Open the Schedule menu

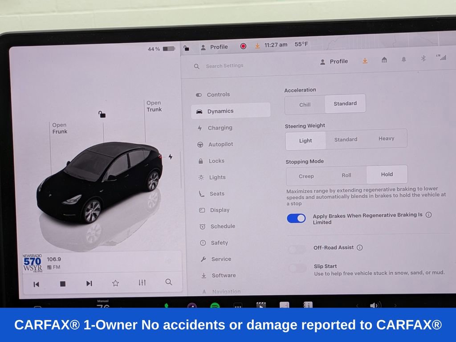(223, 226)
